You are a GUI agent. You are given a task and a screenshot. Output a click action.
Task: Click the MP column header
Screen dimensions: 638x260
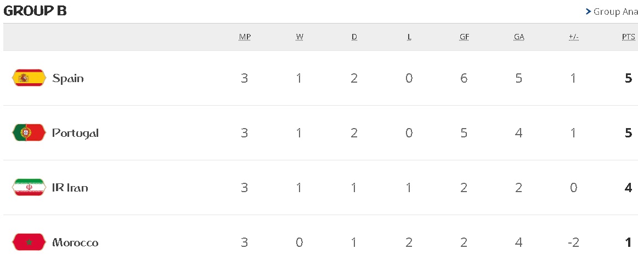pyautogui.click(x=245, y=37)
